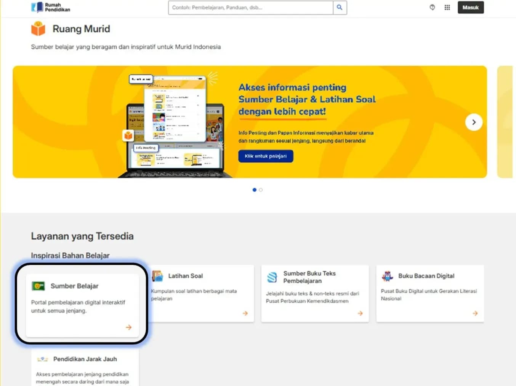Click the partially visible next banner slide
The width and height of the screenshot is (516, 386).
(x=505, y=122)
